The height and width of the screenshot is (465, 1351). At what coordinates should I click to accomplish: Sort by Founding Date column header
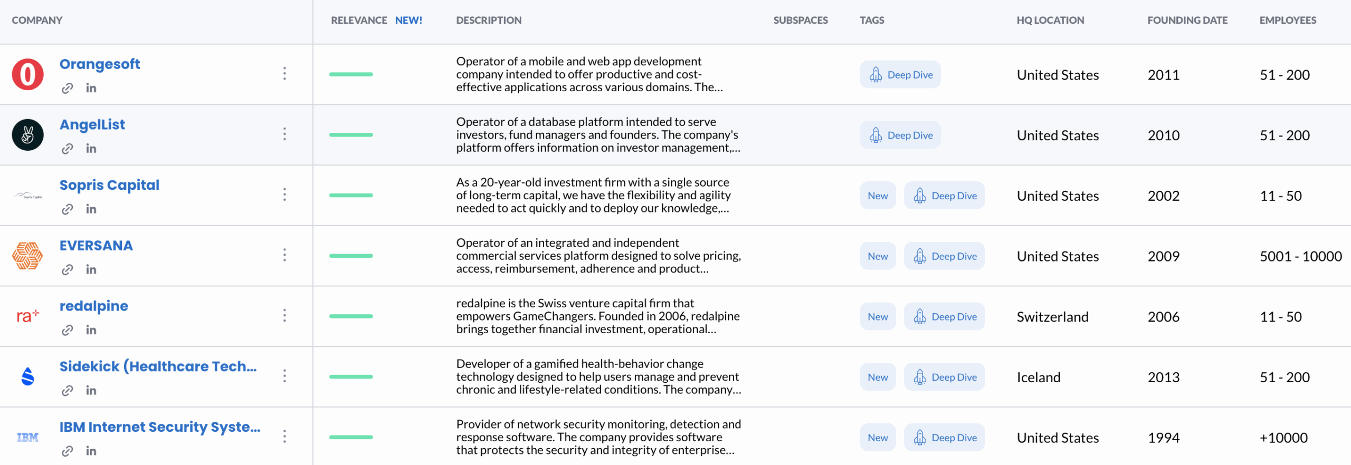tap(1187, 20)
